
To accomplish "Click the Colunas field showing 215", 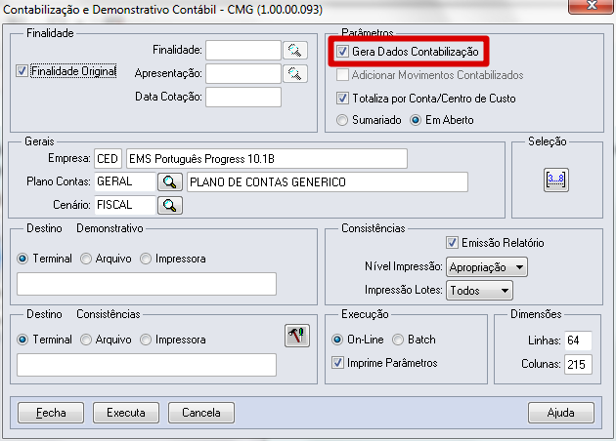I will (578, 364).
